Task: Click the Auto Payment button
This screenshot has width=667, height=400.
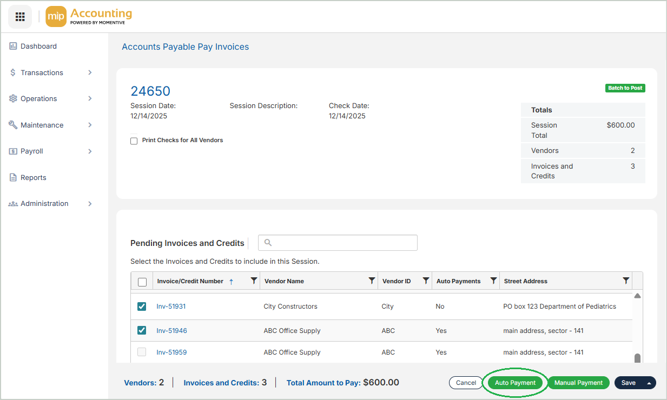Action: point(515,383)
